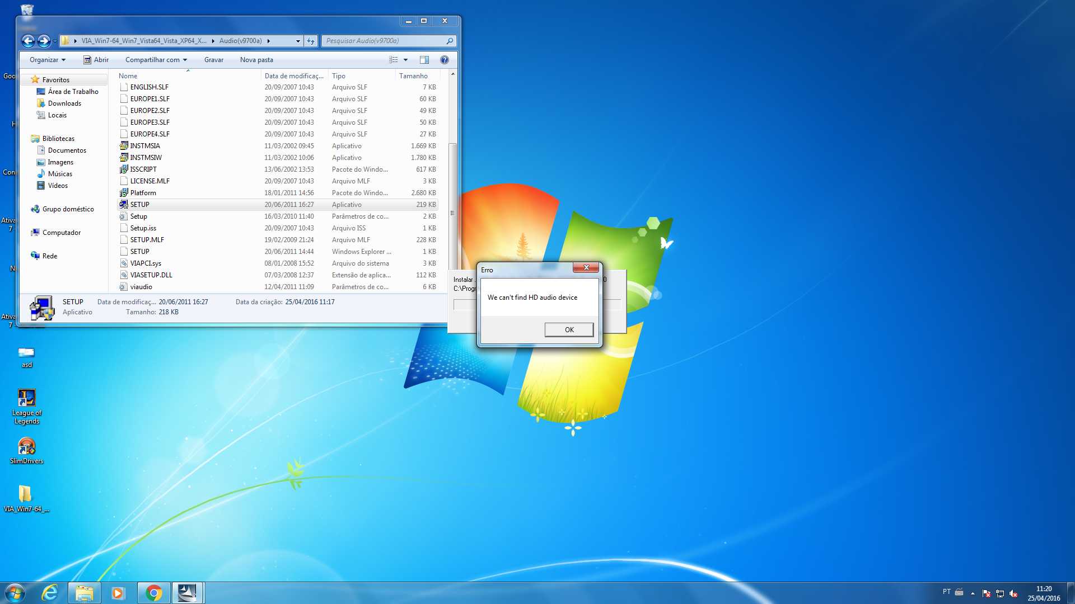Launch Internet Explorer from taskbar

tap(50, 593)
